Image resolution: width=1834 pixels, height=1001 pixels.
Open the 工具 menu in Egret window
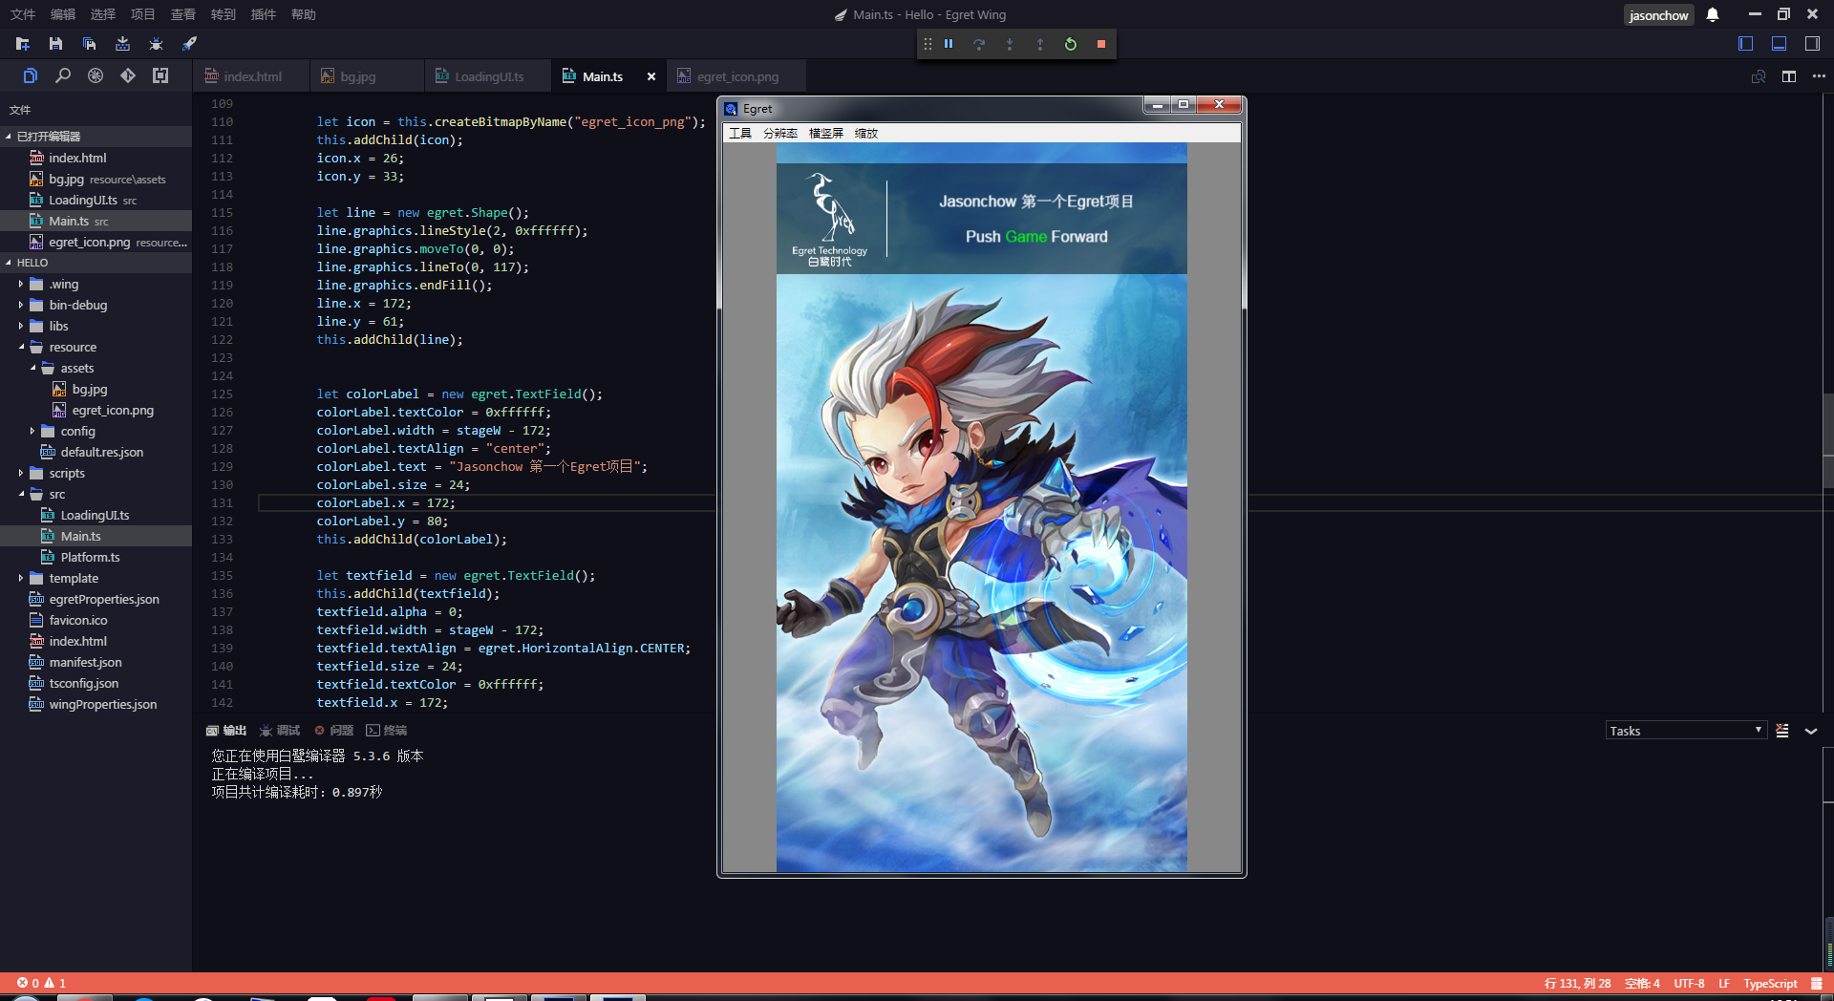[740, 134]
